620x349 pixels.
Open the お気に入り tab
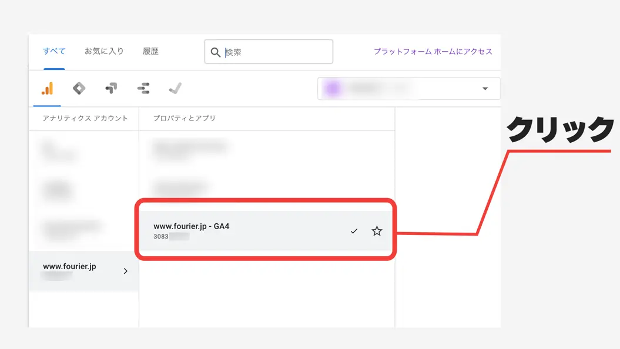[104, 51]
